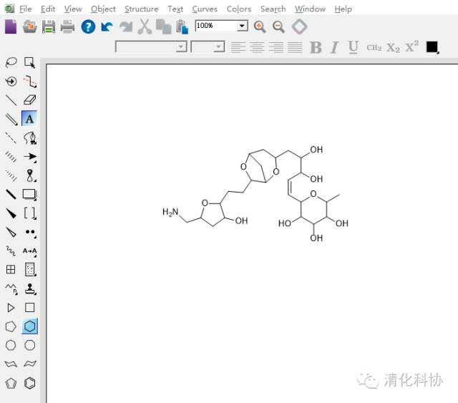The width and height of the screenshot is (458, 403).
Task: Align text right
Action: coord(276,47)
